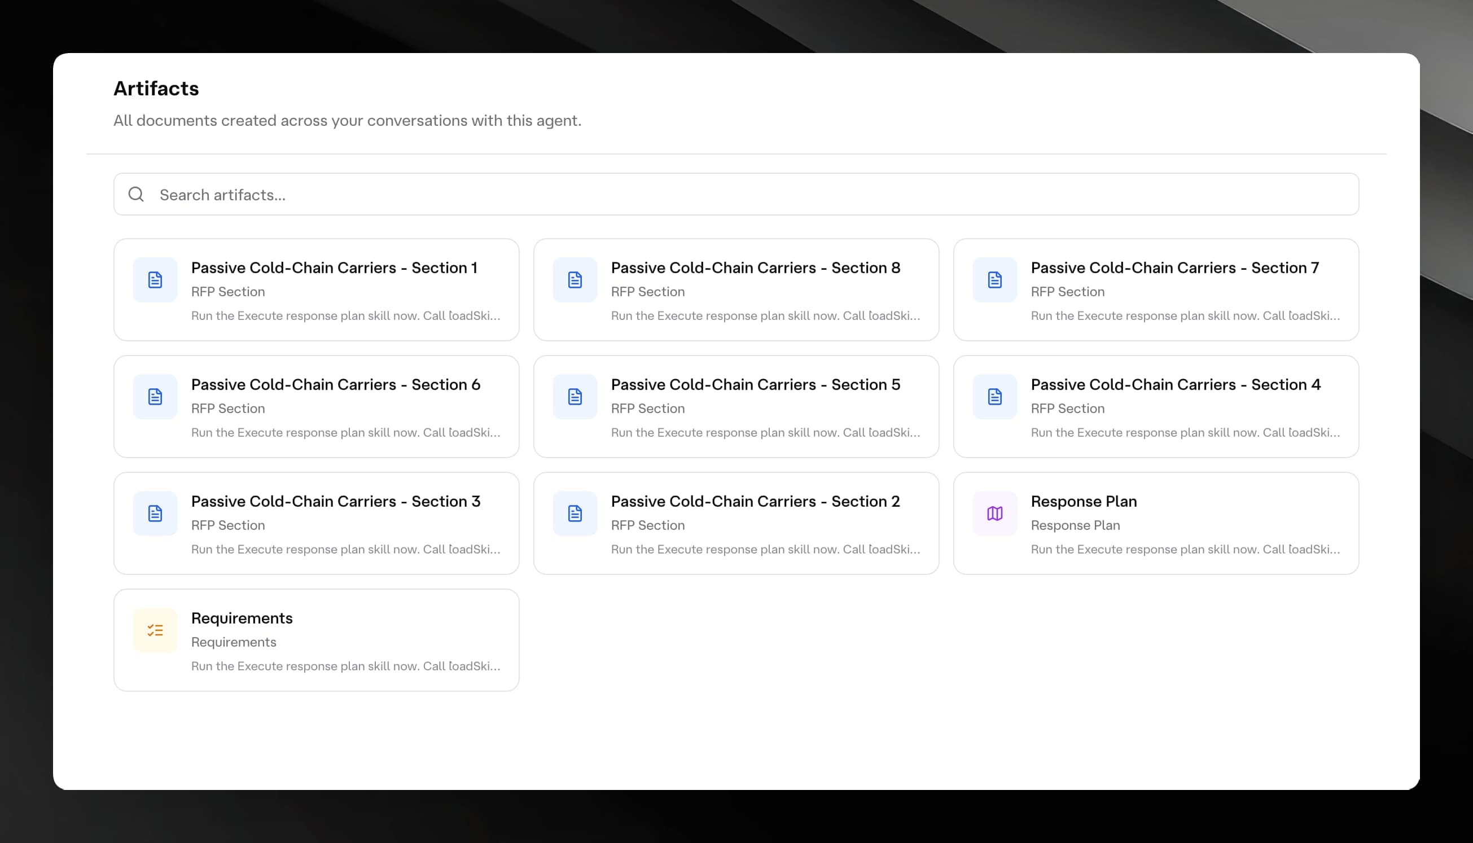Click the description text in Response Plan card
Image resolution: width=1473 pixels, height=843 pixels.
(1185, 550)
